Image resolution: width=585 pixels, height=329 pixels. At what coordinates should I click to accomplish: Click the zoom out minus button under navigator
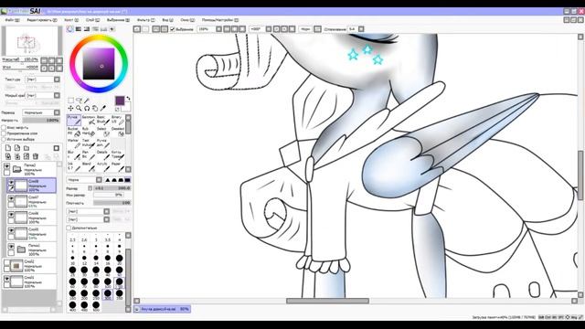[x=44, y=60]
